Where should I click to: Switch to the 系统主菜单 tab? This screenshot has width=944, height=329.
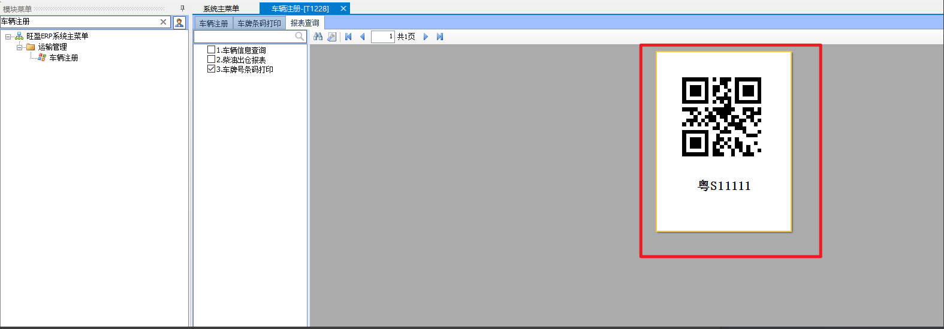coord(221,8)
